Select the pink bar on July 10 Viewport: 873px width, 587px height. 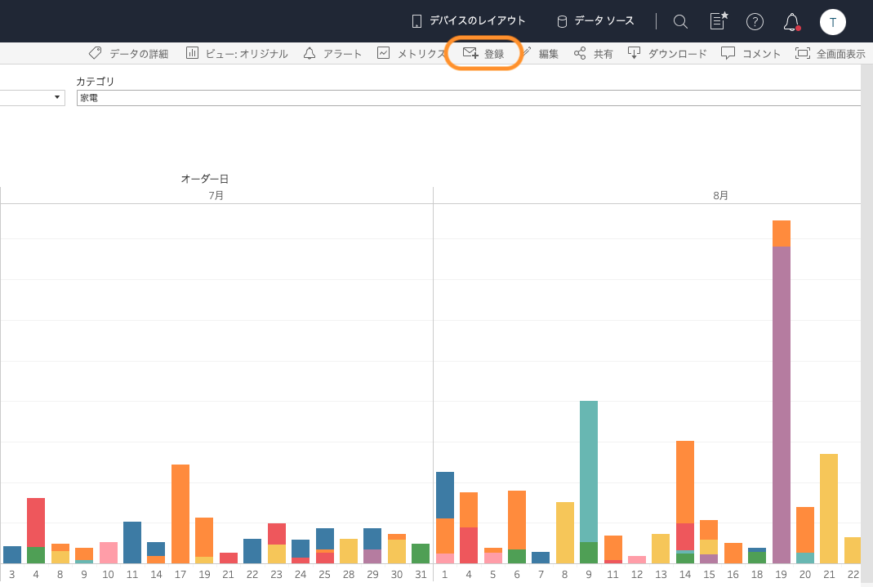click(109, 553)
